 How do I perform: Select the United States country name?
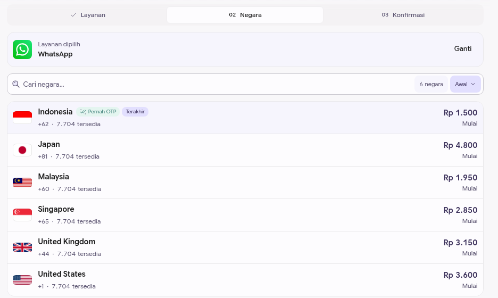point(62,274)
